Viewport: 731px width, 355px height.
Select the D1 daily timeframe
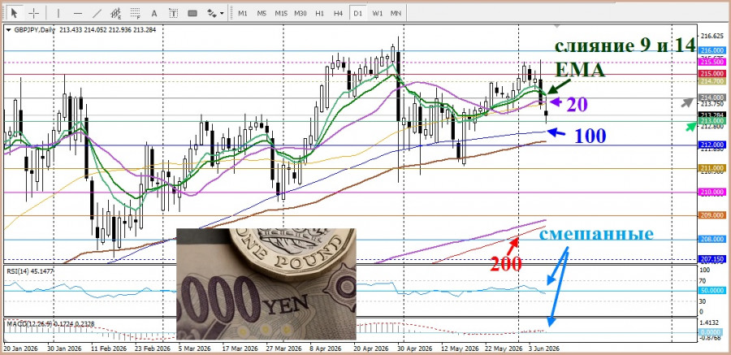[357, 13]
